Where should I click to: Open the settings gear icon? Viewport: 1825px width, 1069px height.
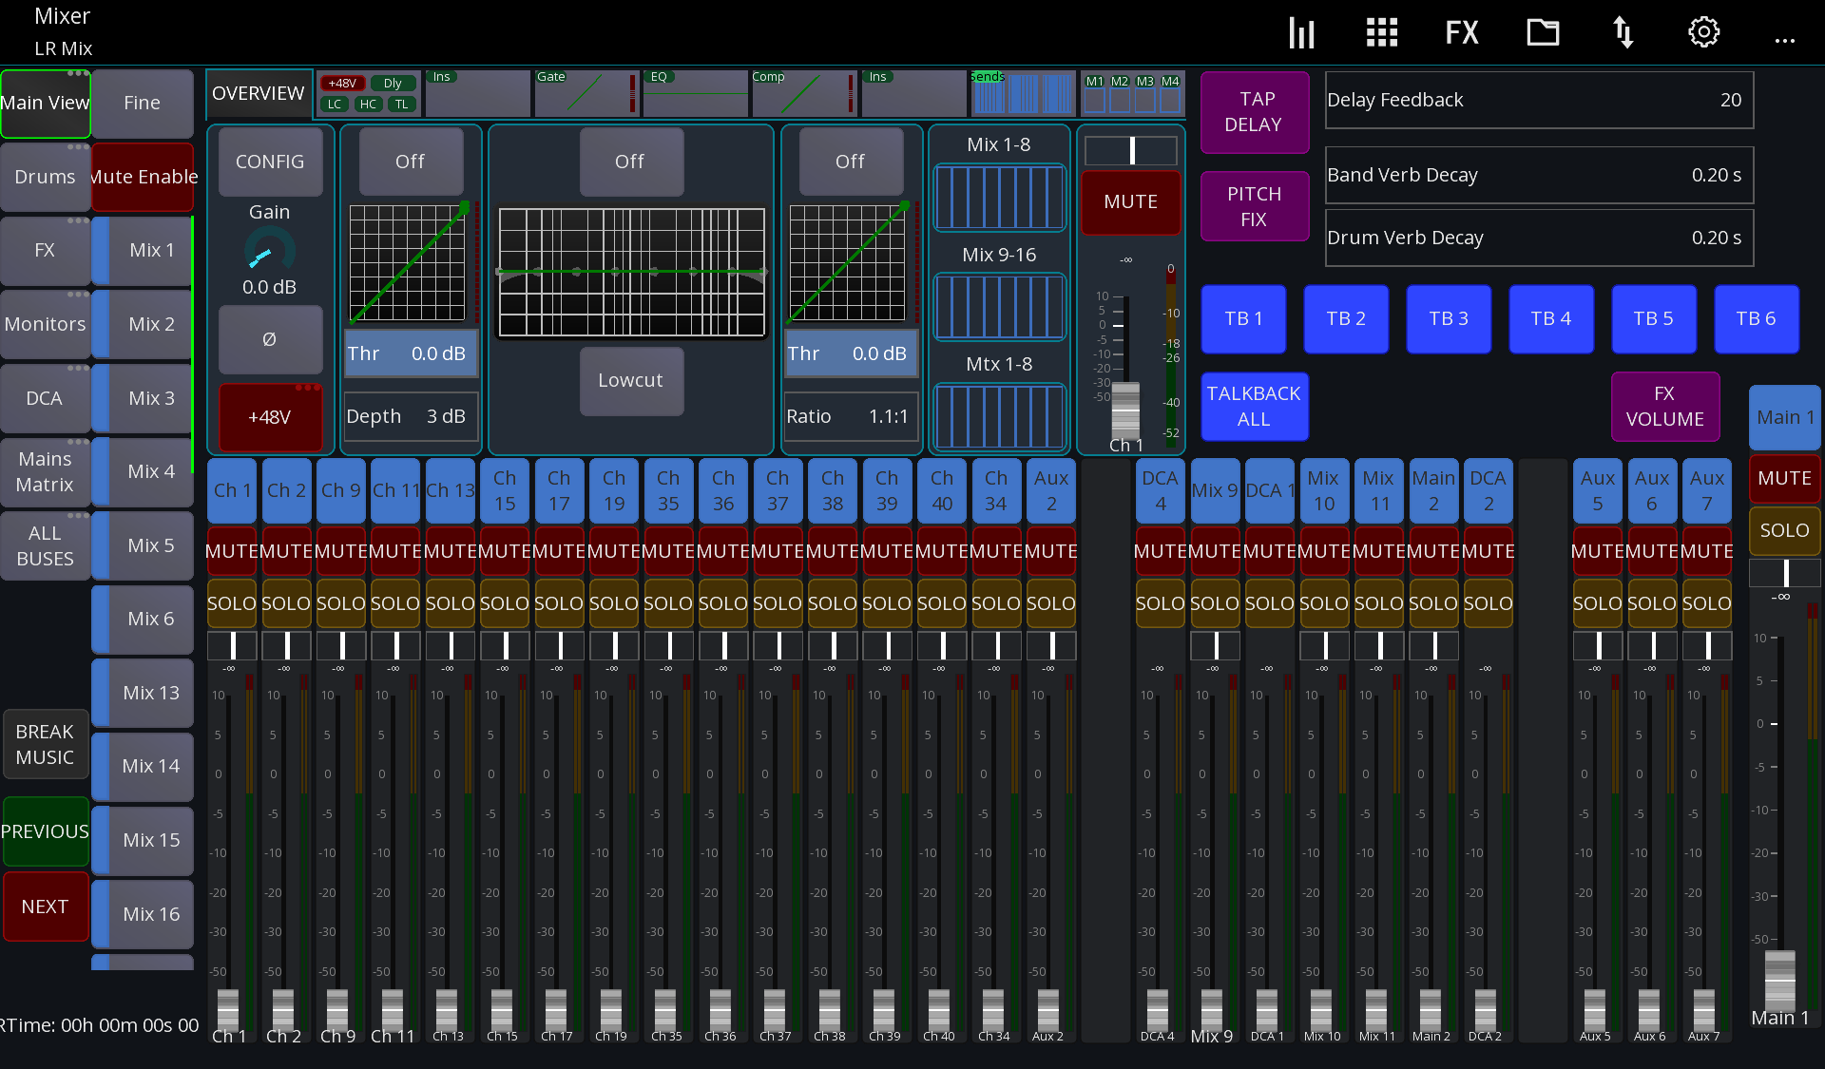pos(1702,31)
